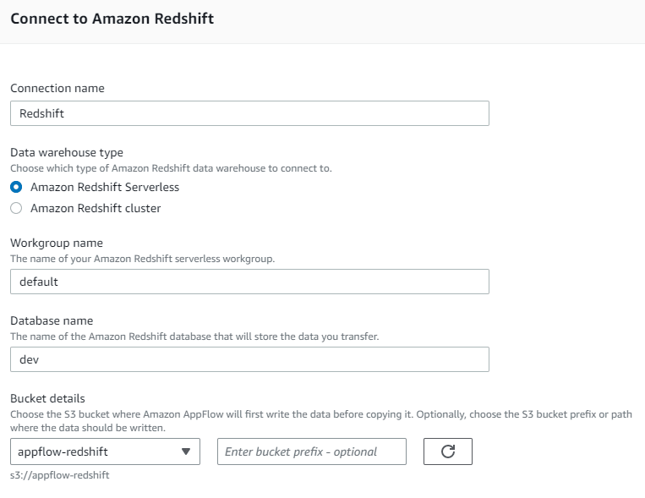Image resolution: width=645 pixels, height=498 pixels.
Task: Click the Amazon Redshift cluster label text
Action: 96,208
